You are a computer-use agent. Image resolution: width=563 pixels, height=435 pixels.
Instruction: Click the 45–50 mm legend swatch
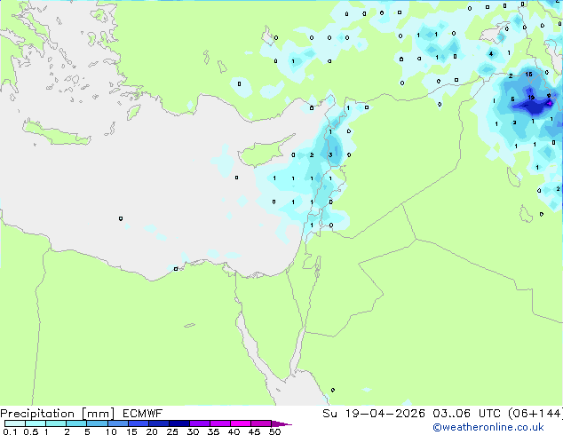pyautogui.click(x=261, y=423)
